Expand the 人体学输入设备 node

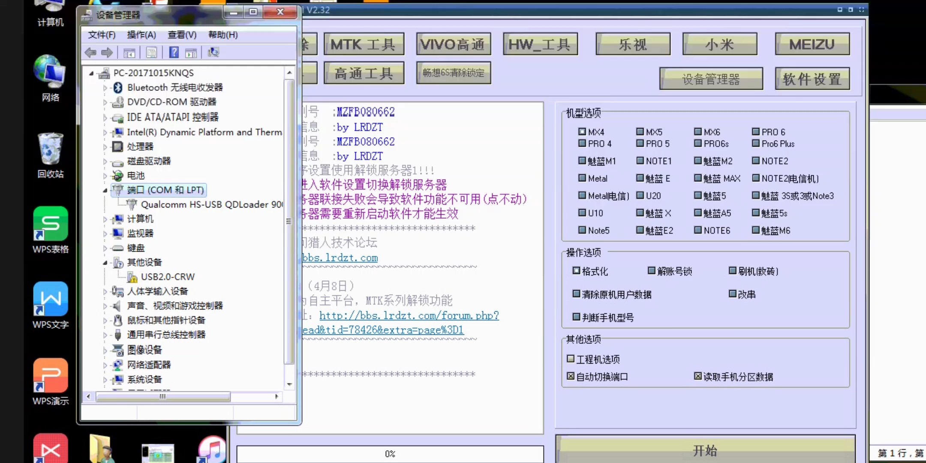(105, 292)
